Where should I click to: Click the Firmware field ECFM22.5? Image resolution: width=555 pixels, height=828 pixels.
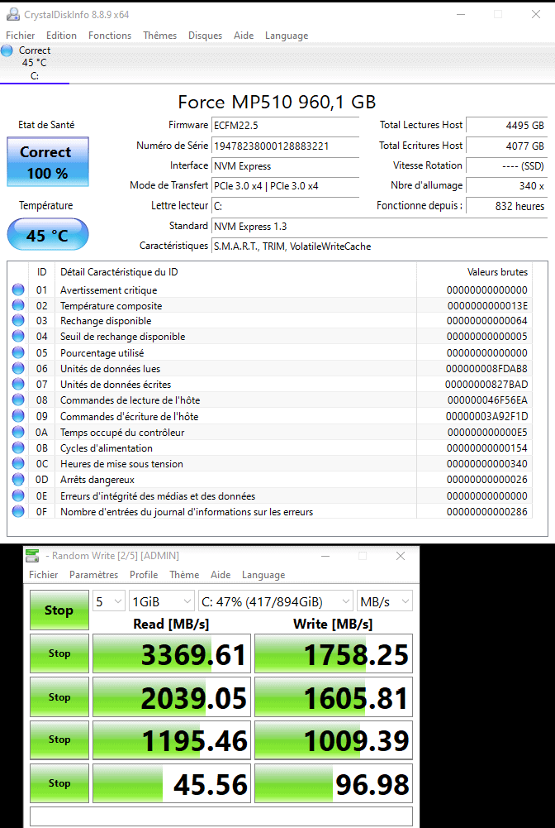point(285,126)
